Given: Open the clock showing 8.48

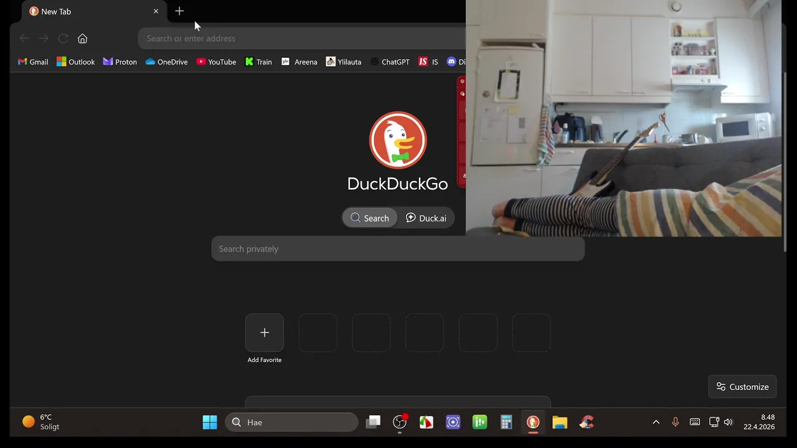Looking at the screenshot, I should [759, 422].
